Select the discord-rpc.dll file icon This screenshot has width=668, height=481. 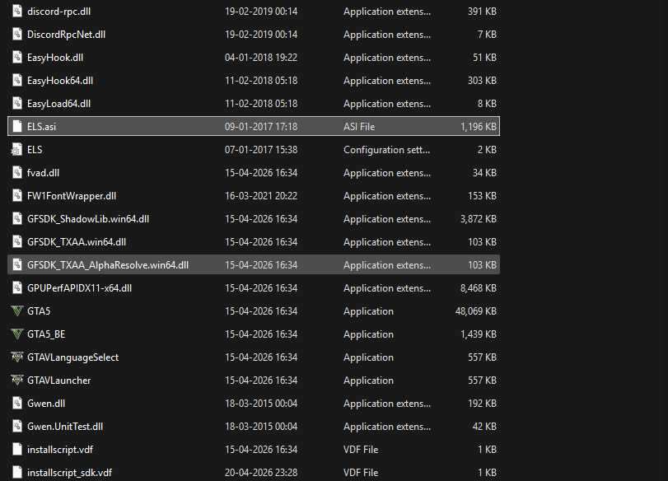(17, 11)
